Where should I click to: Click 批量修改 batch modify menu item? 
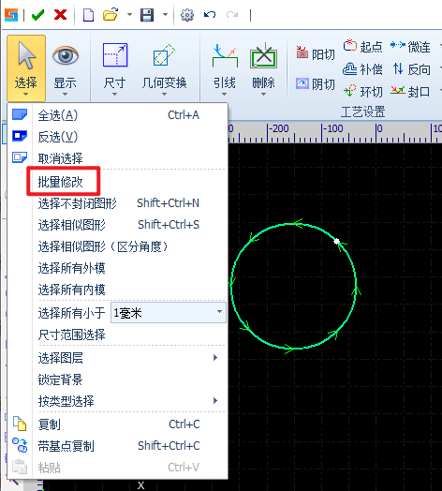(x=61, y=182)
